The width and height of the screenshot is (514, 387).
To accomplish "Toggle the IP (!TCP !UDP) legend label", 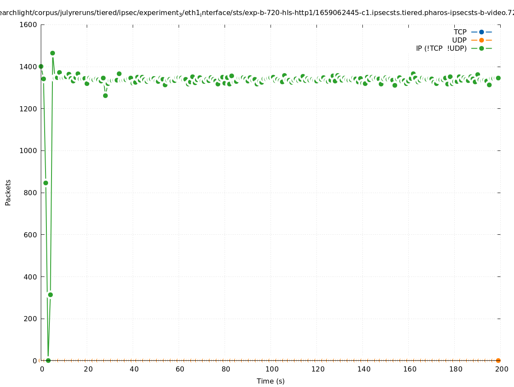I will click(x=441, y=48).
